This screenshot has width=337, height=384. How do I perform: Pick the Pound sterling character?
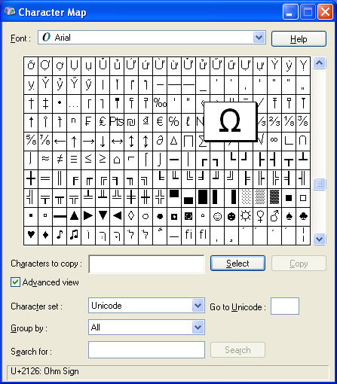(x=103, y=123)
